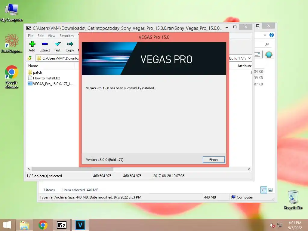Click the Attributes column header
The width and height of the screenshot is (308, 231).
[x=244, y=66]
